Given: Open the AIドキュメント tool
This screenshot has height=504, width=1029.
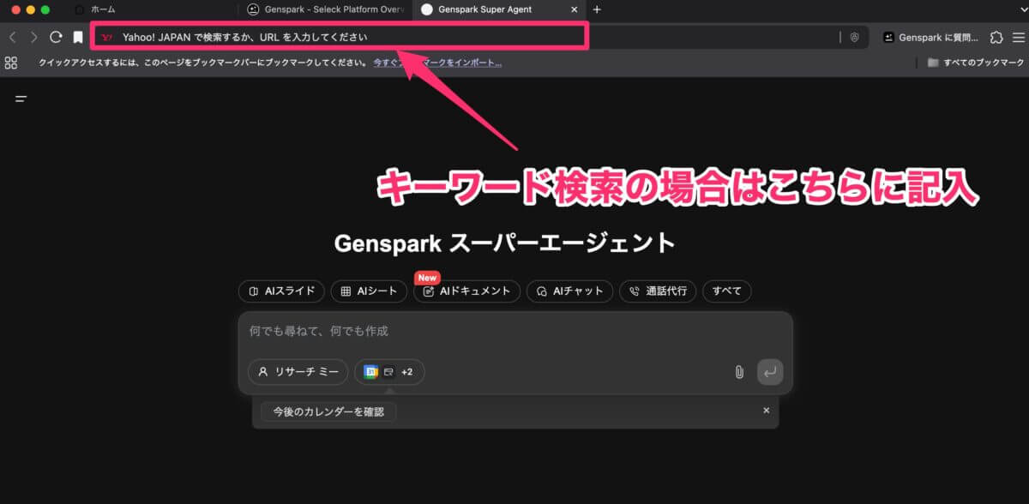Looking at the screenshot, I should coord(467,291).
